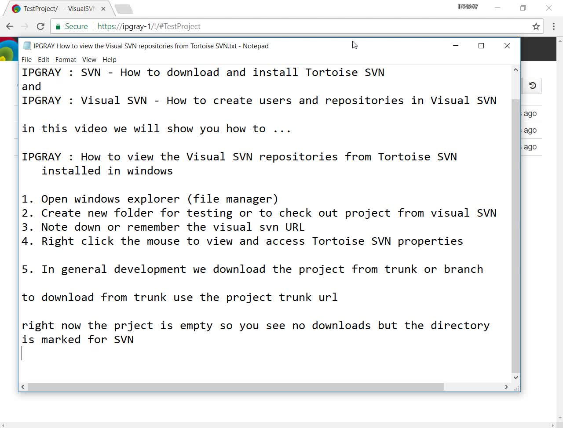Screen dimensions: 563x428
Task: Close the Notepad window
Action: (x=507, y=46)
